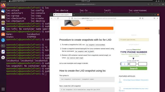This screenshot has height=92, width=165.
Task: Click the green Search button
Action: pyautogui.click(x=134, y=68)
